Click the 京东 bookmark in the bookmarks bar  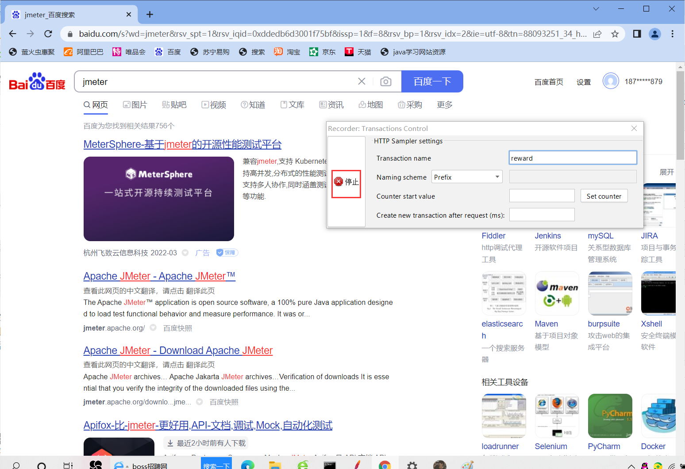coord(323,52)
